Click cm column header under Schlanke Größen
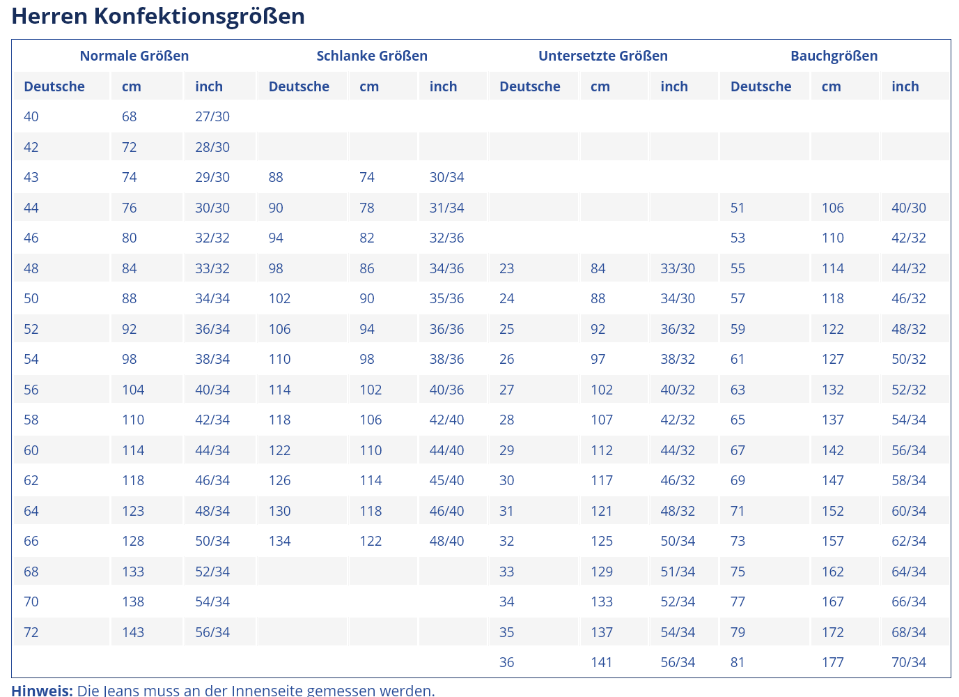The image size is (959, 697). [x=369, y=86]
